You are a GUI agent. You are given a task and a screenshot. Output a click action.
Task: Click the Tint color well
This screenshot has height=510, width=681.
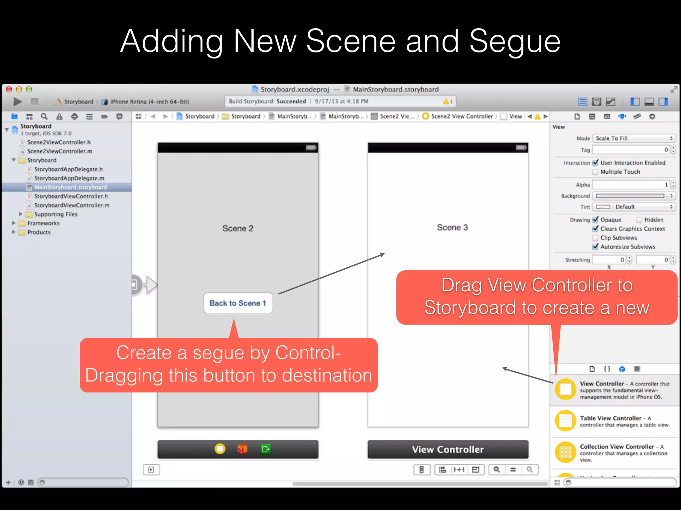(603, 207)
